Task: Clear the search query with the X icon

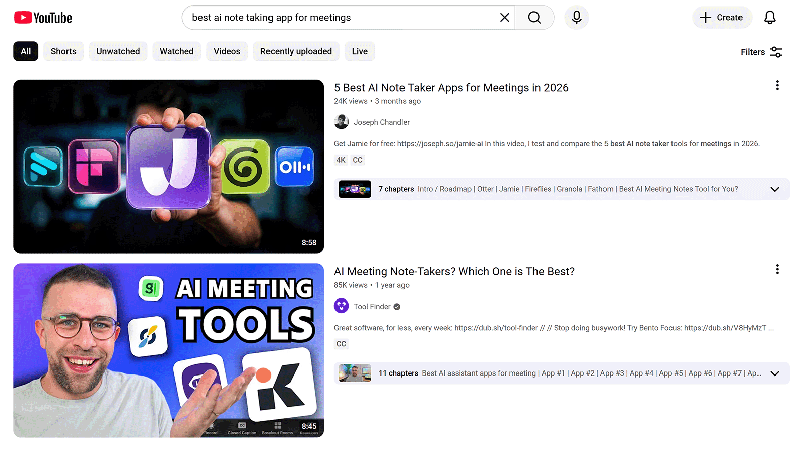Action: [504, 18]
